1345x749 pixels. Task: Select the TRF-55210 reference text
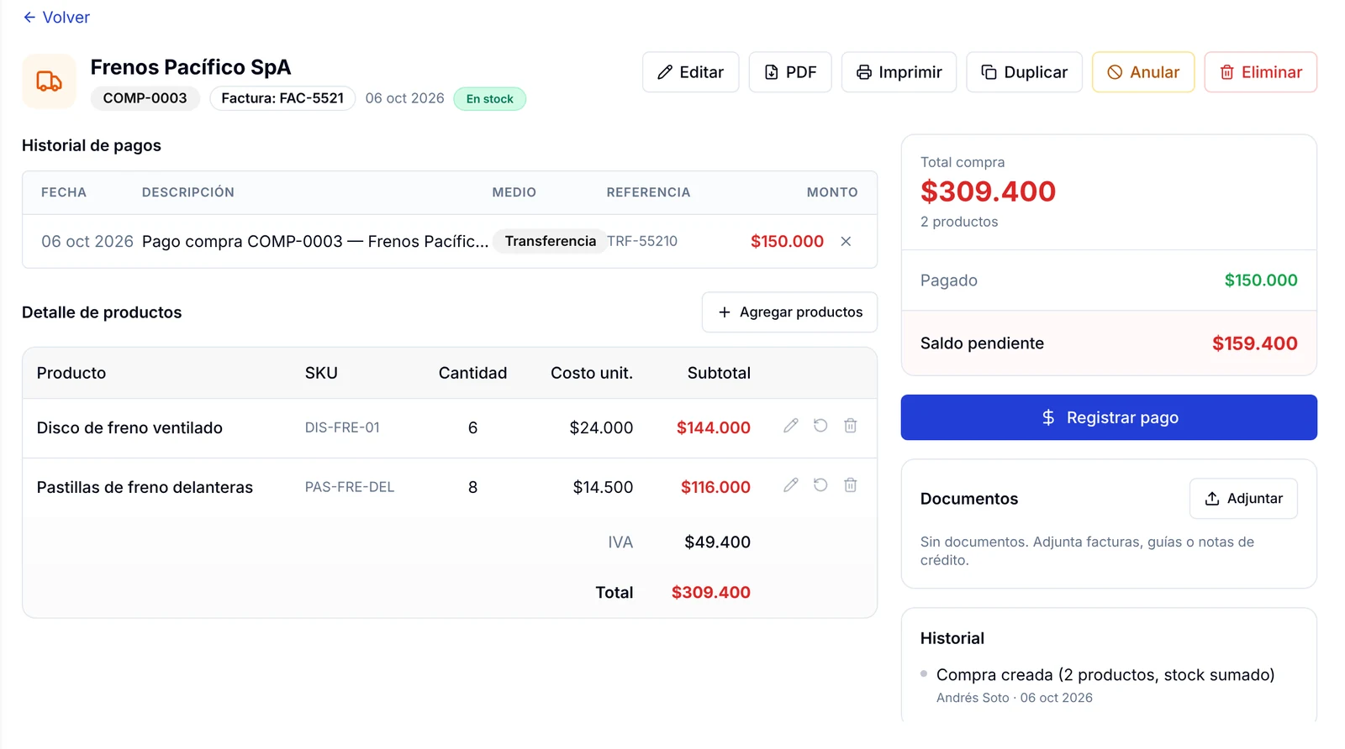642,242
